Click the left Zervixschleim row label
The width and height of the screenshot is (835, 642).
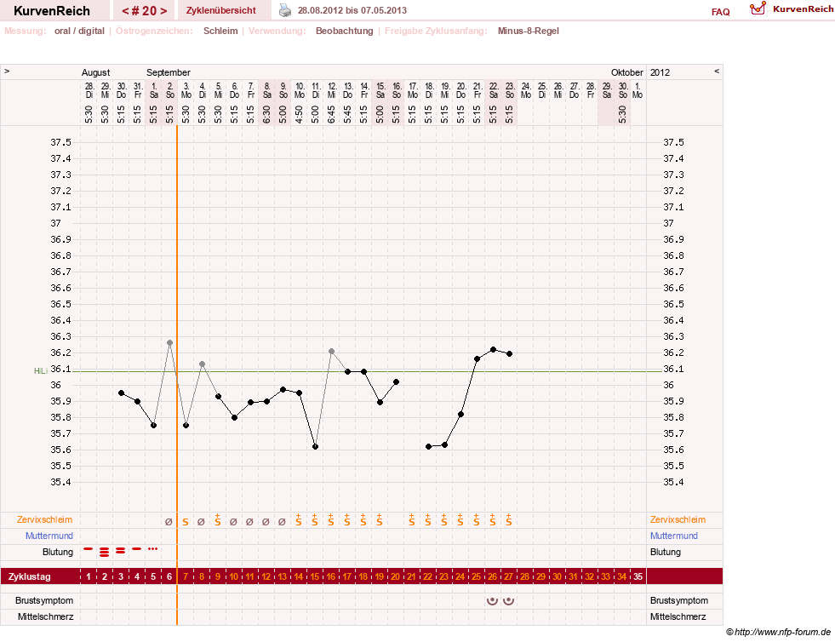coord(45,519)
